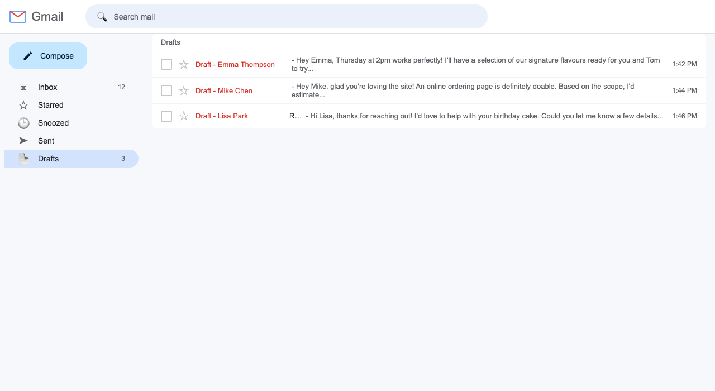Click the 1:46 PM timestamp
715x391 pixels.
(x=685, y=116)
